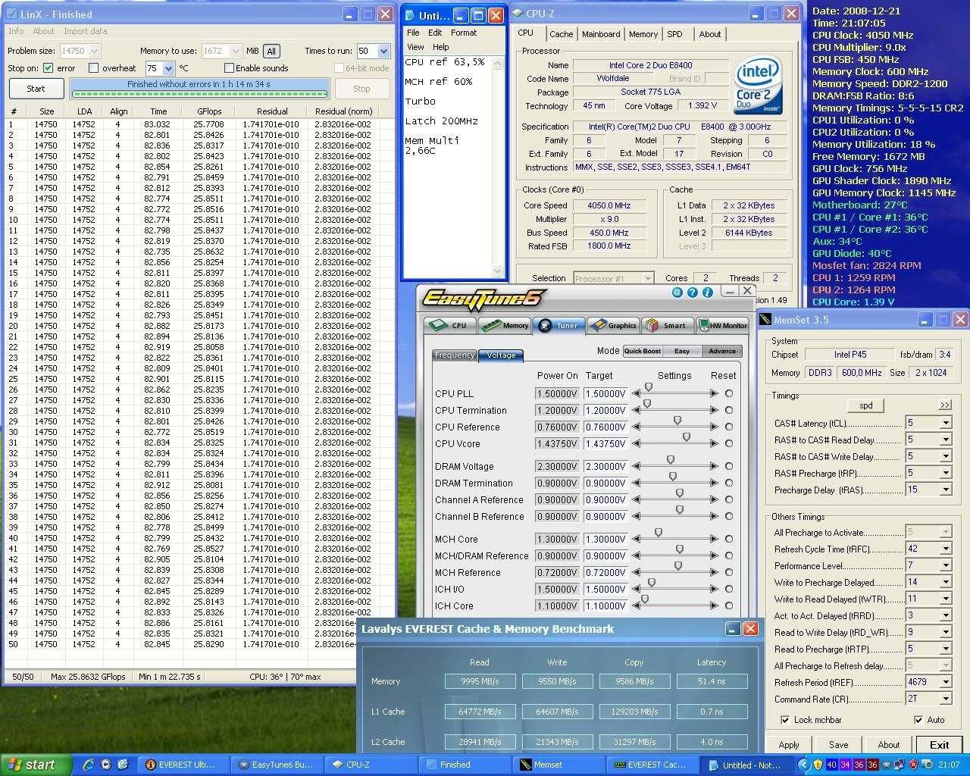Open RAS# to CAS# Read Delay dropdown
The image size is (970, 776).
click(x=945, y=440)
